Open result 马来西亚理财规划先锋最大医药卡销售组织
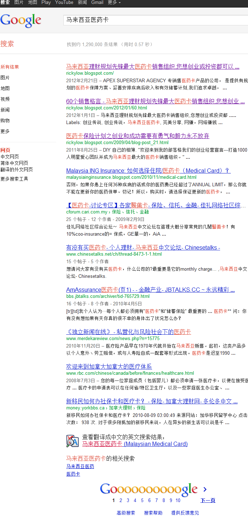Screen dimensions: 248x521 pos(153,67)
